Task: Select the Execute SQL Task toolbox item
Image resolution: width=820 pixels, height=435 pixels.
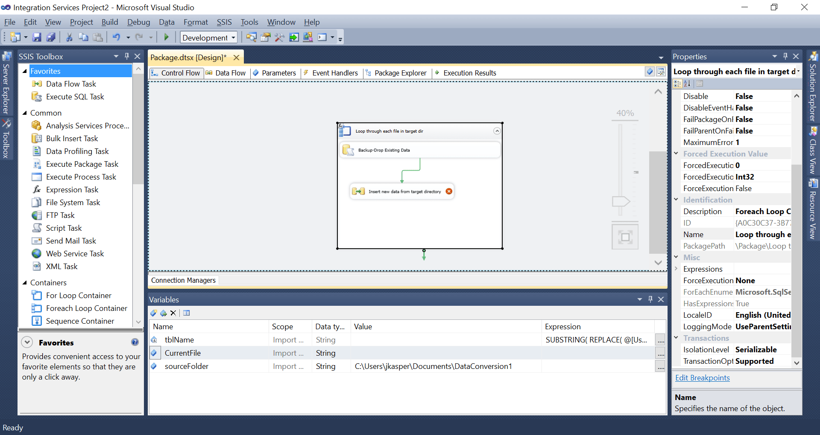Action: tap(75, 97)
